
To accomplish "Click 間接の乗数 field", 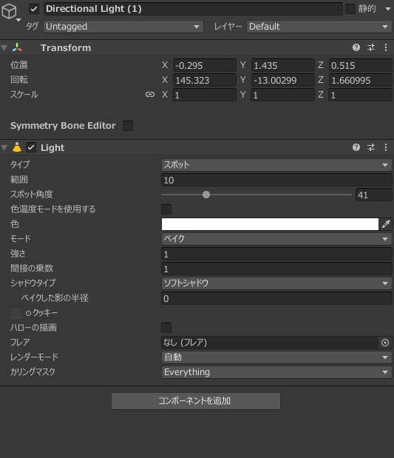I will click(276, 269).
